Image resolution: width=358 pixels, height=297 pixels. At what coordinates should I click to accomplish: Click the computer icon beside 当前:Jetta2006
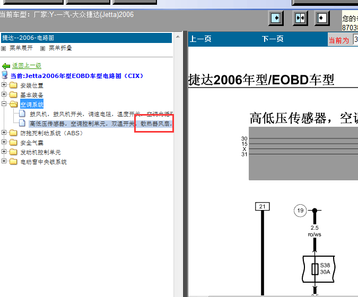click(x=5, y=75)
